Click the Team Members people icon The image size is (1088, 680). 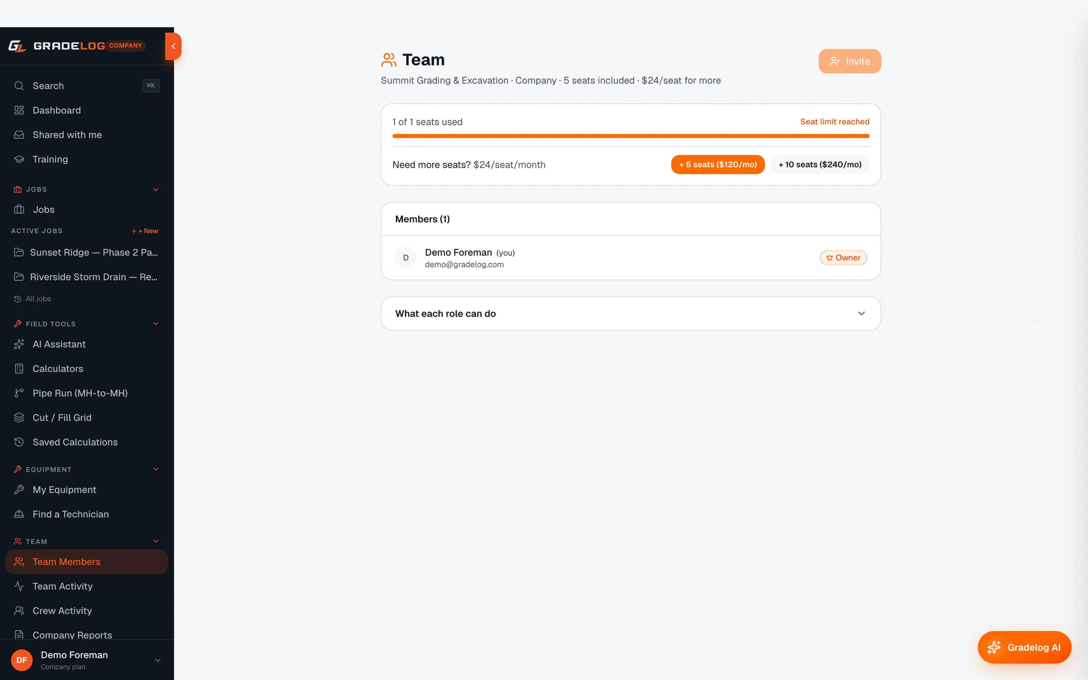pos(19,562)
